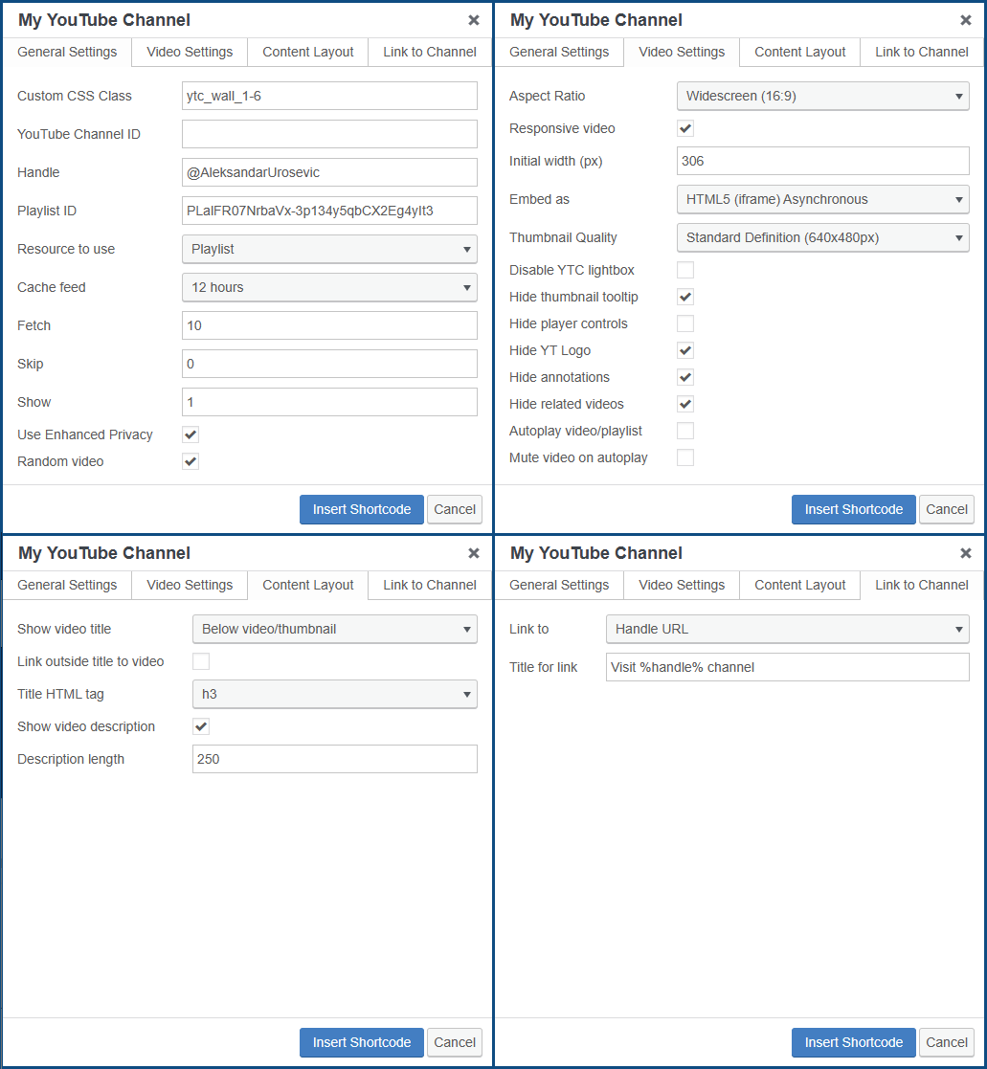
Task: Open the Link to dropdown
Action: [787, 629]
